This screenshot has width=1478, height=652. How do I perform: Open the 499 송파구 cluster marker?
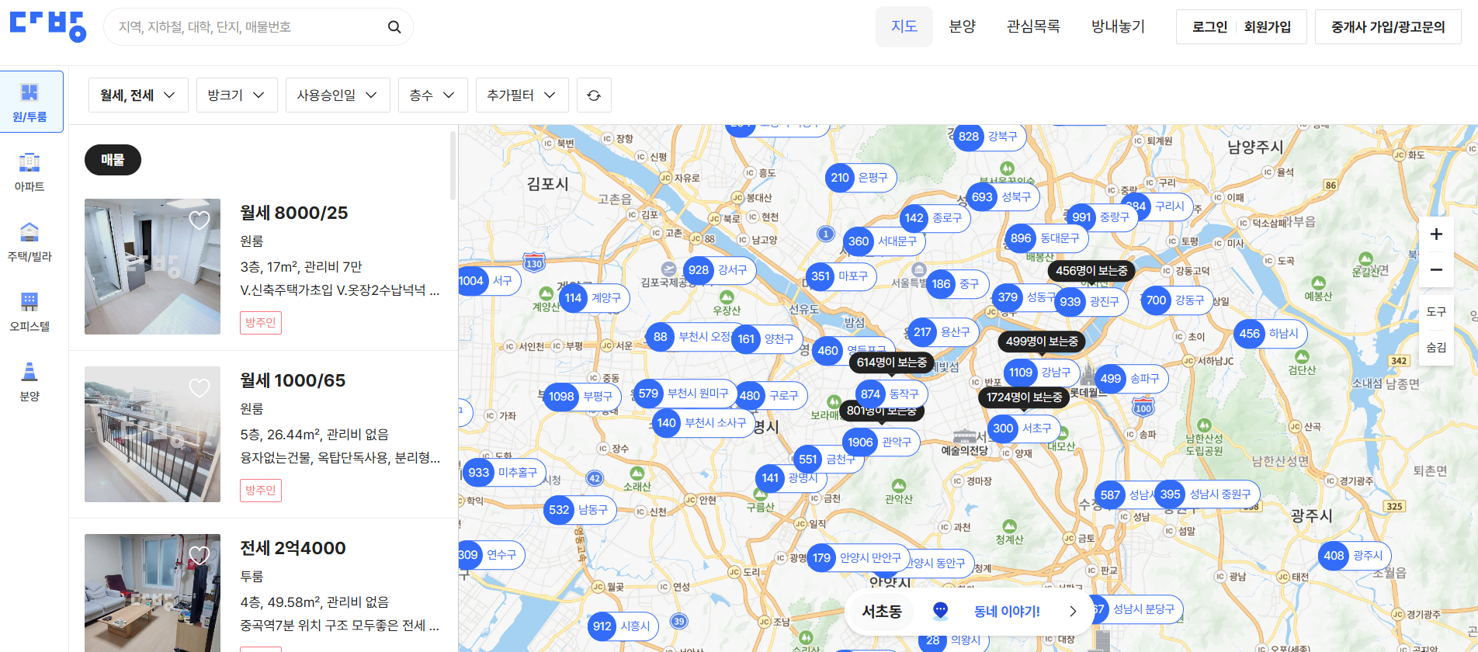click(x=1132, y=379)
